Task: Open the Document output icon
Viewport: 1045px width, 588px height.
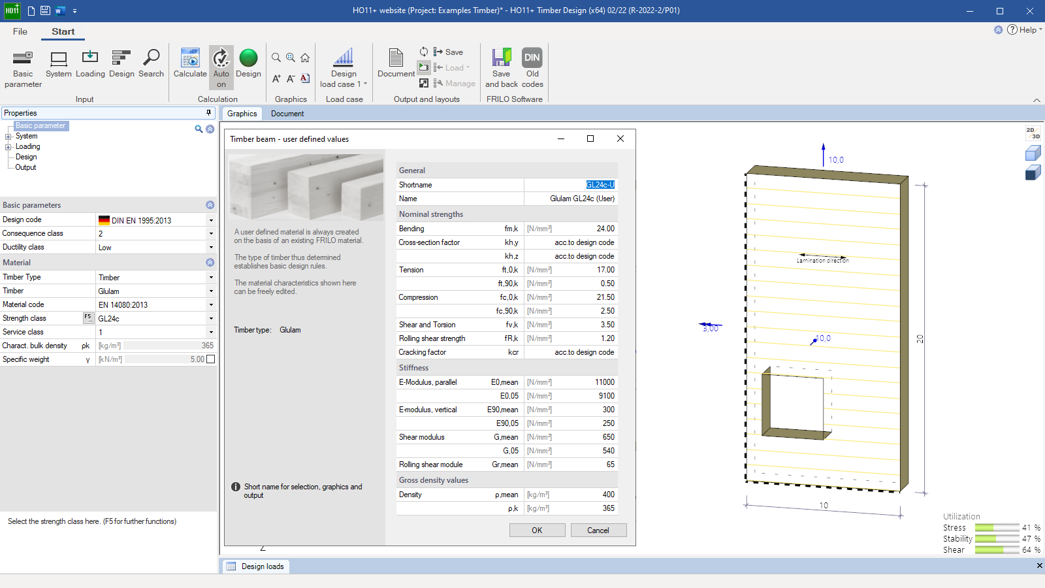Action: [x=396, y=64]
